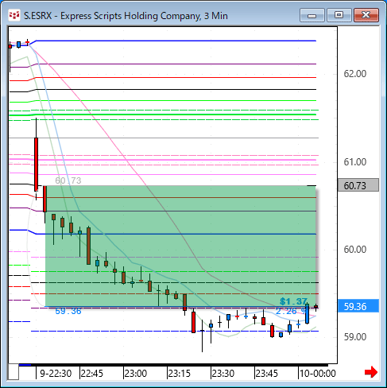Click the 9-22:30 time axis label
The height and width of the screenshot is (388, 387).
click(x=56, y=374)
